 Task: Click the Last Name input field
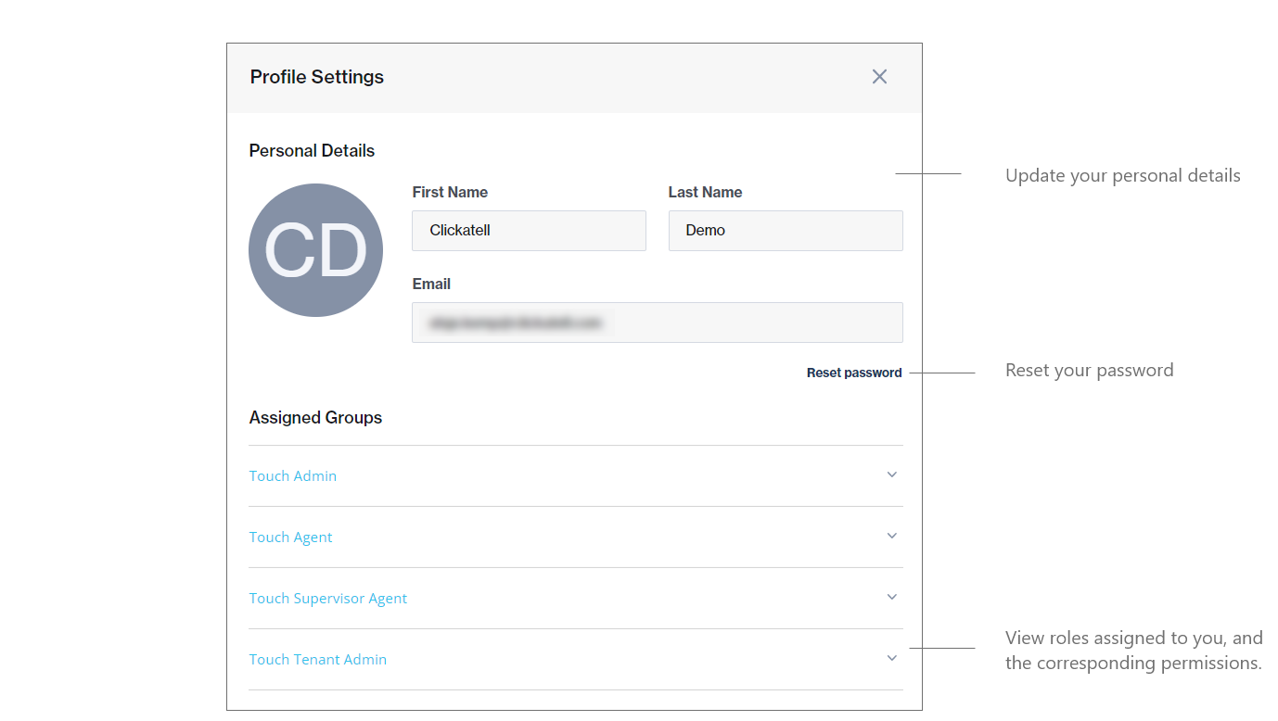785,231
